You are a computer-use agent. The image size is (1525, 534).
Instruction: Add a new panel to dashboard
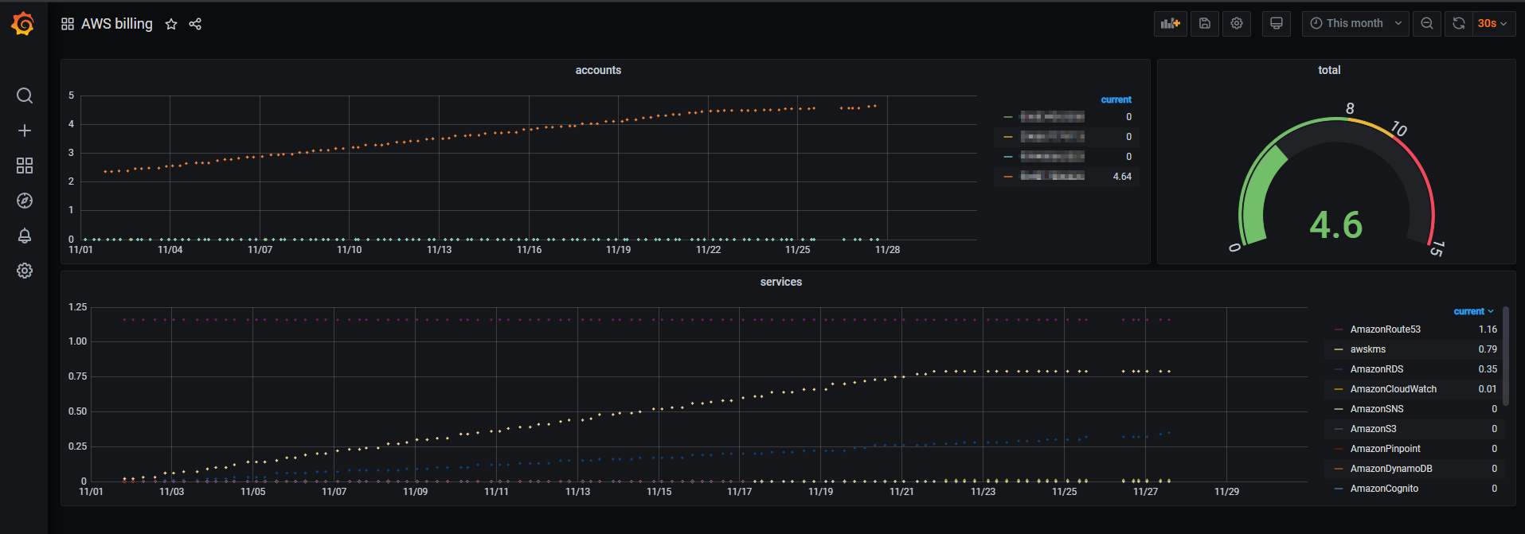coord(1171,23)
